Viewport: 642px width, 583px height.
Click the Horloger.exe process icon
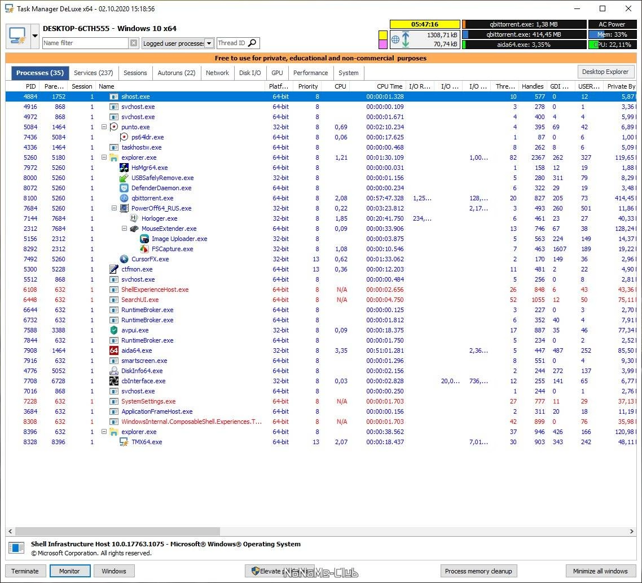point(134,218)
